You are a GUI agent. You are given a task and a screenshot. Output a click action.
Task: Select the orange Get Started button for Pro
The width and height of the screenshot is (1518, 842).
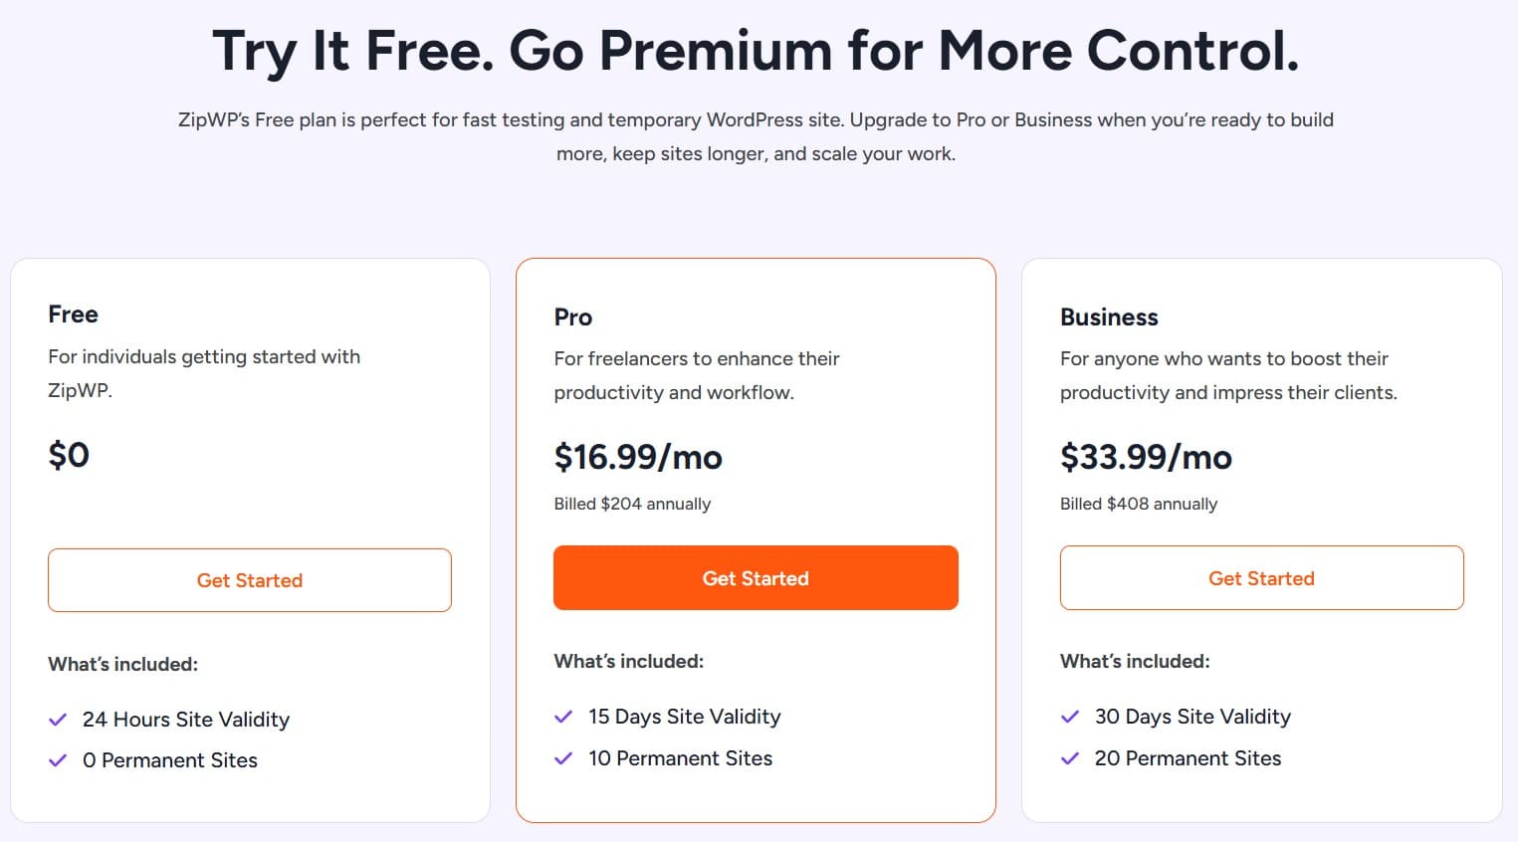point(756,577)
